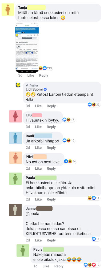This screenshot has height=272, width=108.
Task: View reactions on Paula's last reply
Action: [x=92, y=264]
